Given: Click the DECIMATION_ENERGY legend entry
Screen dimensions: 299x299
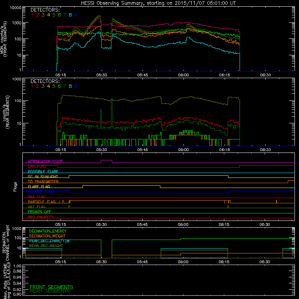Looking at the screenshot, I should (x=48, y=231).
